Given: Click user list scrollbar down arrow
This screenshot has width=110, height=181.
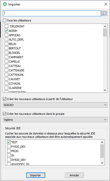Looking at the screenshot, I should [105, 90].
